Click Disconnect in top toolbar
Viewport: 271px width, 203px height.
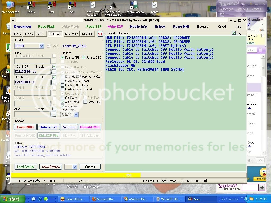tap(22, 27)
